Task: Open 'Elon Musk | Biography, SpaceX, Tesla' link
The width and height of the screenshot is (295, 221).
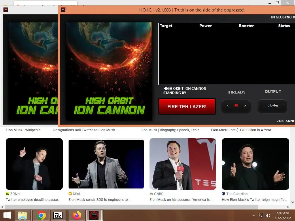Action: (172, 130)
